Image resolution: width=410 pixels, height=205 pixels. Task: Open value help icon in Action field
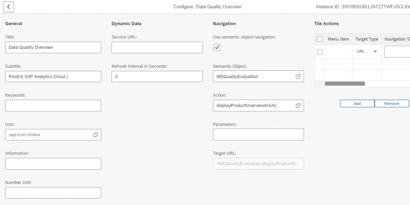[298, 106]
